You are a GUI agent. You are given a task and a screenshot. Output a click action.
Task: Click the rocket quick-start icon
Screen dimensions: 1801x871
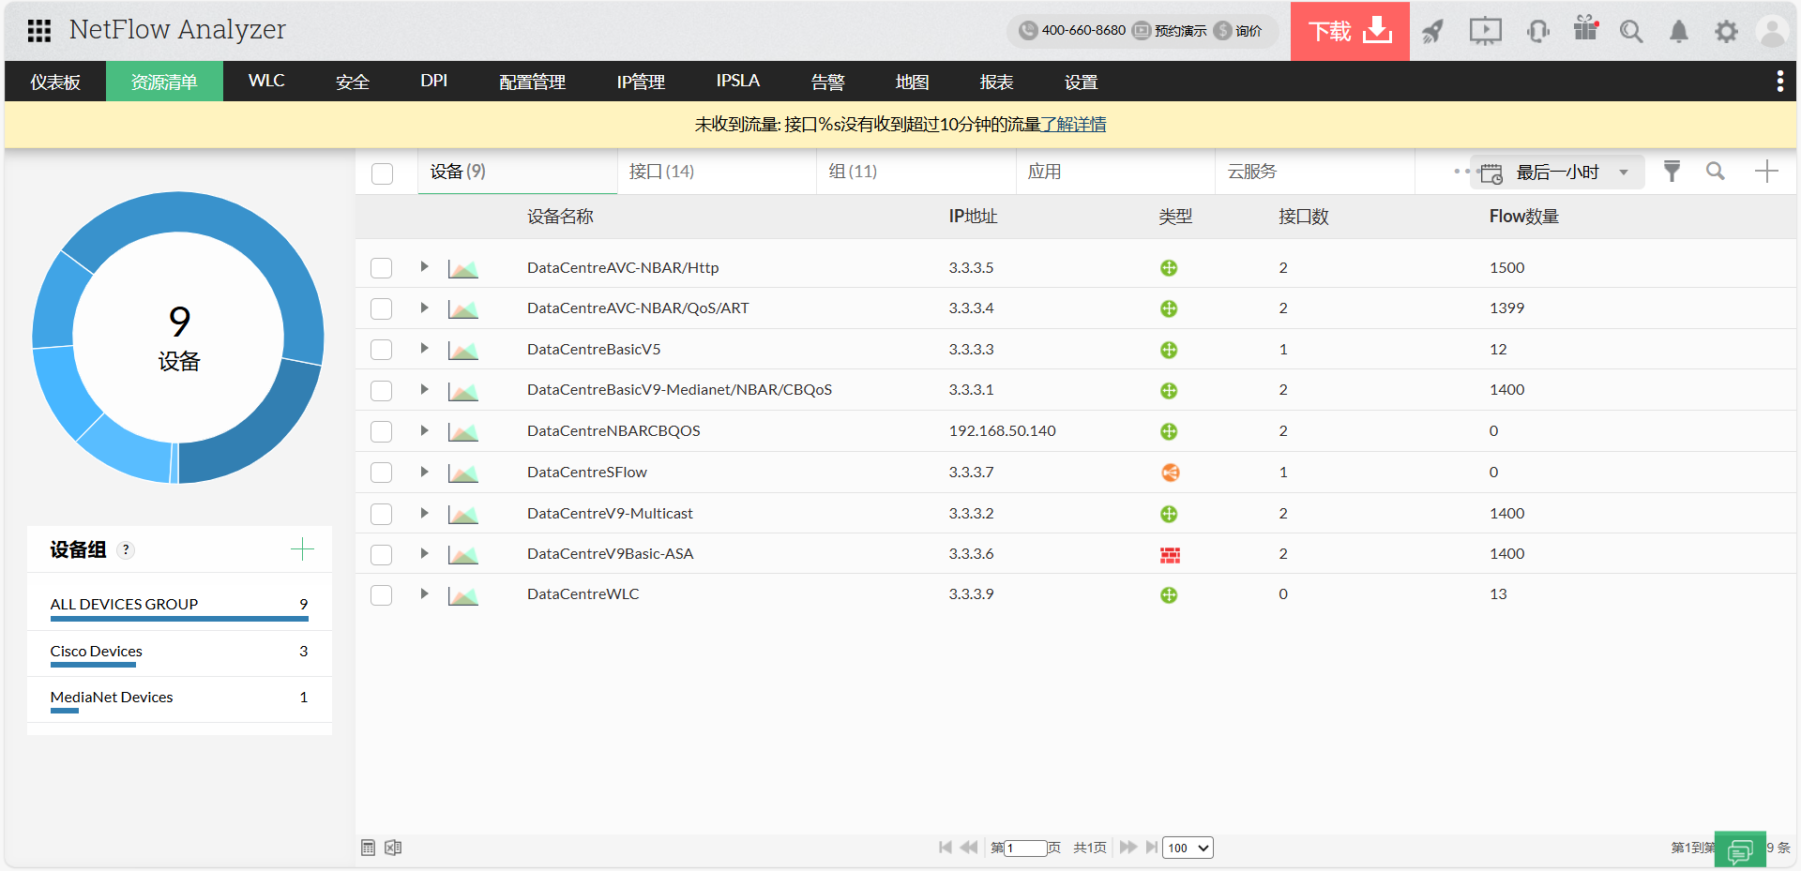tap(1432, 32)
